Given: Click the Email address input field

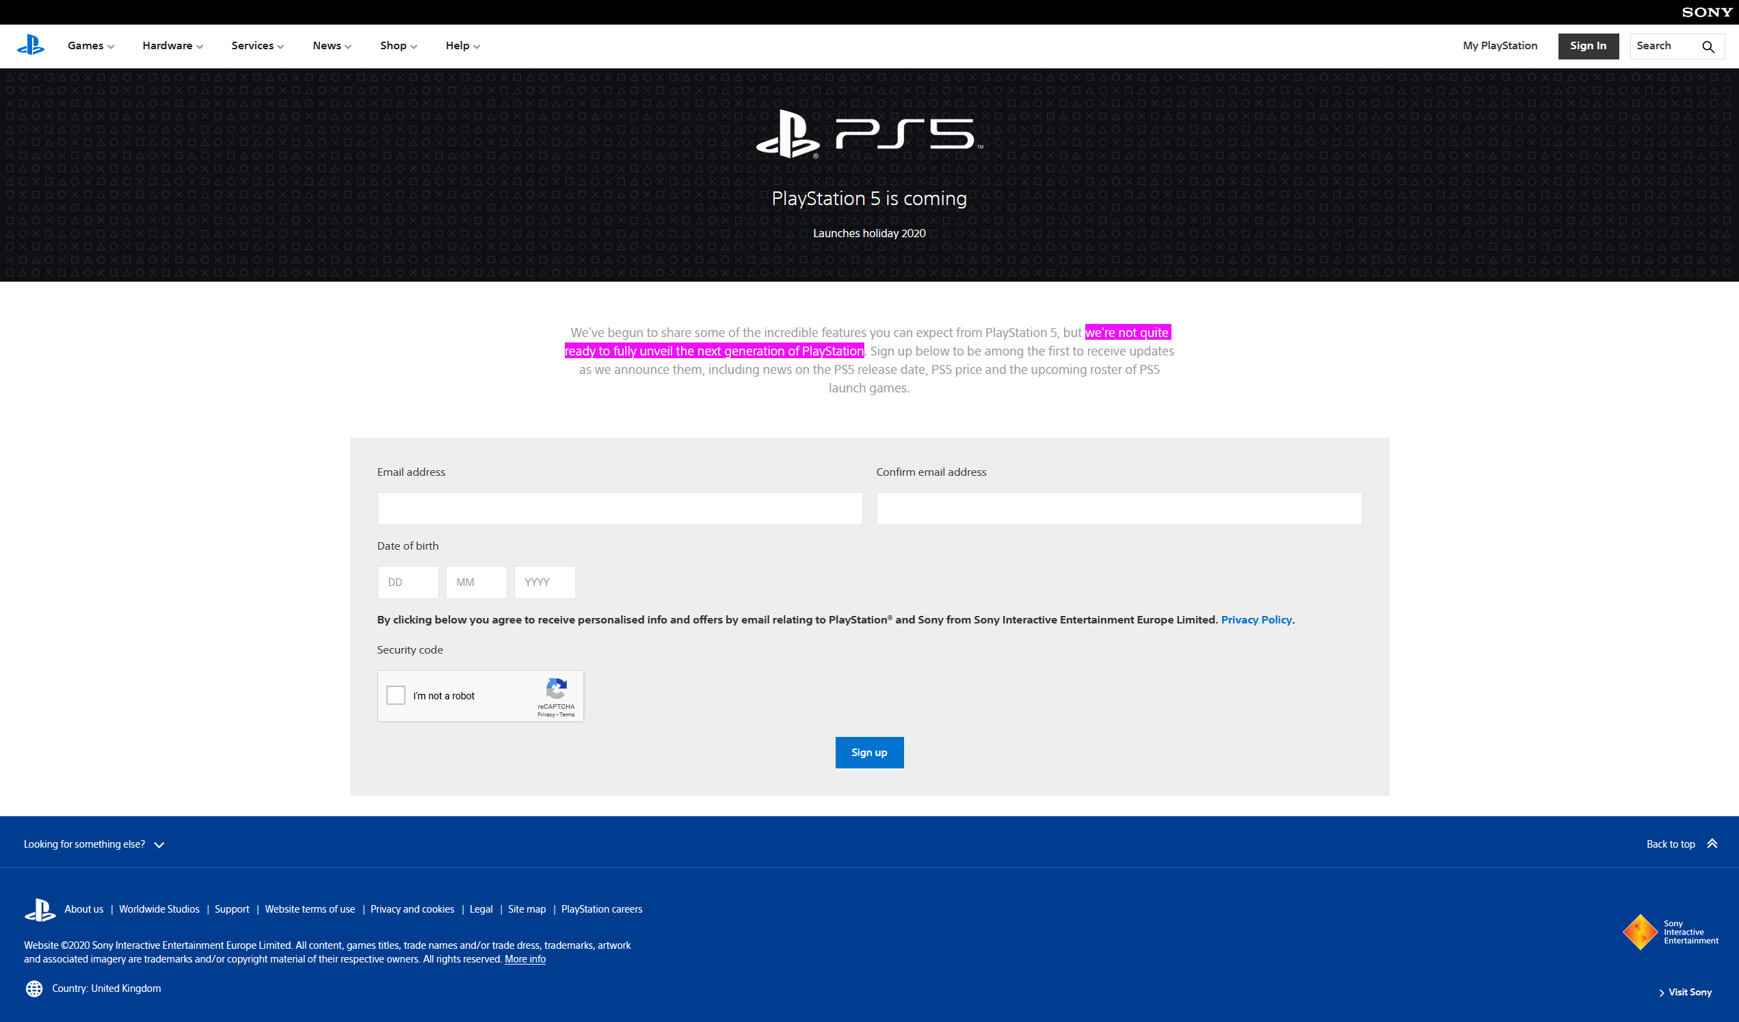Looking at the screenshot, I should pyautogui.click(x=619, y=509).
